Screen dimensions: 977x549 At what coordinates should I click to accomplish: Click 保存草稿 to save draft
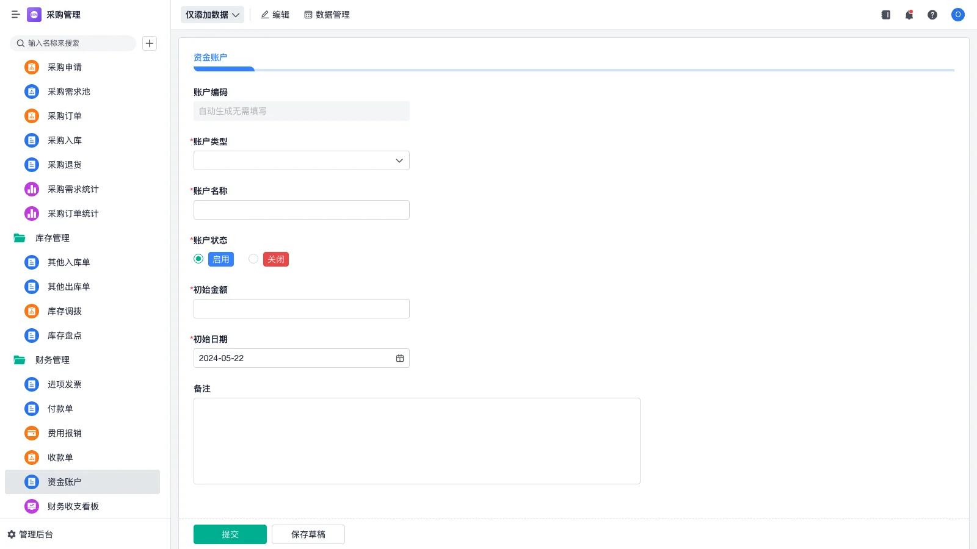[x=308, y=534]
